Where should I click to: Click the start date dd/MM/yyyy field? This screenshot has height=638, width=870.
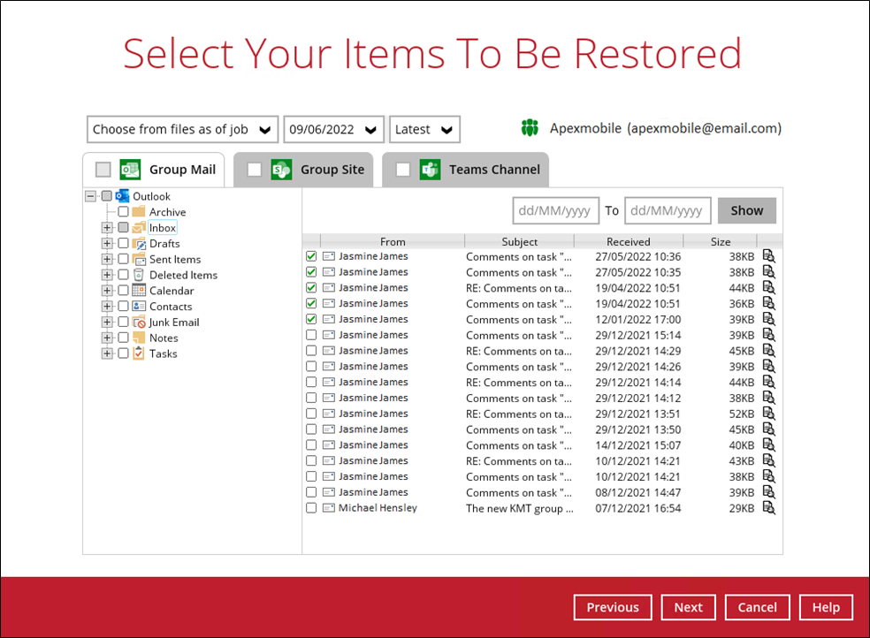[555, 210]
